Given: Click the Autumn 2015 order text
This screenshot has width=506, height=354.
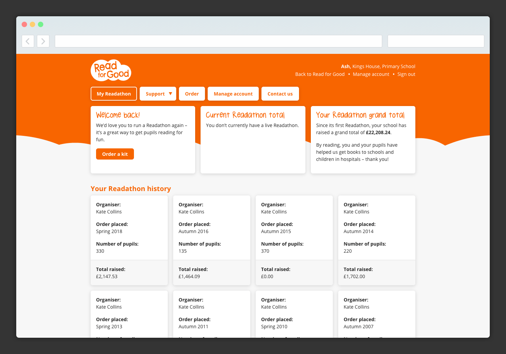Looking at the screenshot, I should tap(276, 231).
